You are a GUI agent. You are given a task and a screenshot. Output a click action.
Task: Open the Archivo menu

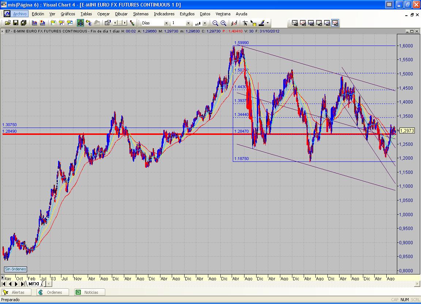(x=20, y=14)
